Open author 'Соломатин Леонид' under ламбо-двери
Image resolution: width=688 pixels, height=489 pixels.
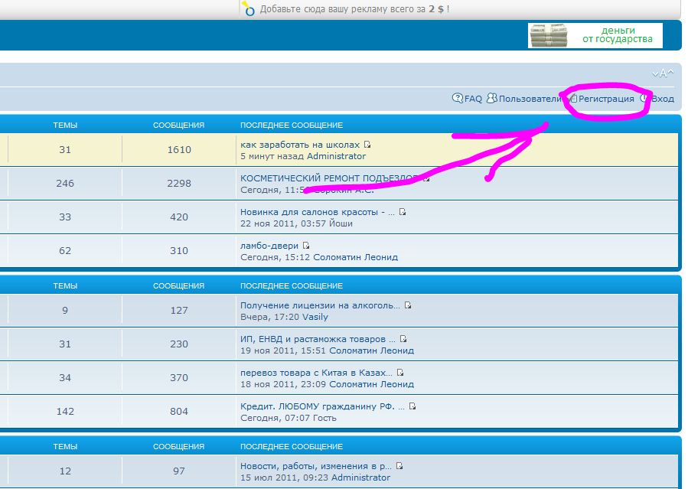point(355,257)
